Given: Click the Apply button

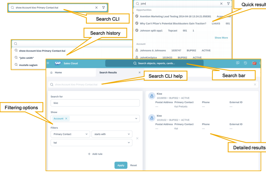Looking at the screenshot, I should pyautogui.click(x=121, y=165).
